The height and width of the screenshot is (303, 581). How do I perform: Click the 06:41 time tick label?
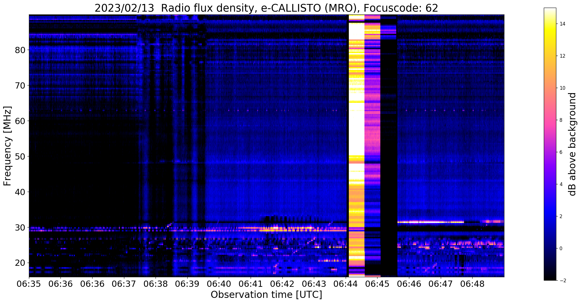(251, 284)
